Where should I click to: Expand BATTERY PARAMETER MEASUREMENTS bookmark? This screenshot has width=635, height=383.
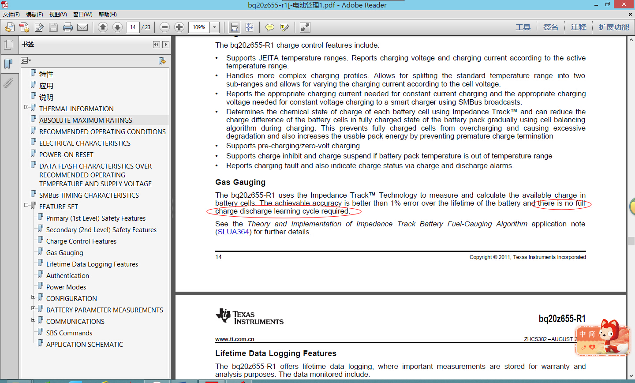pos(33,308)
